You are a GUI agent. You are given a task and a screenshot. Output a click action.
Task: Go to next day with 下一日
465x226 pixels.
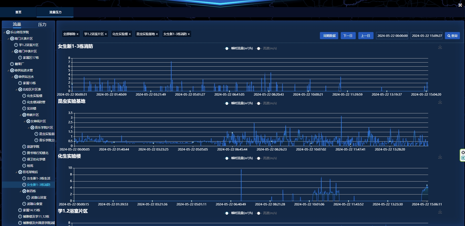(x=348, y=36)
